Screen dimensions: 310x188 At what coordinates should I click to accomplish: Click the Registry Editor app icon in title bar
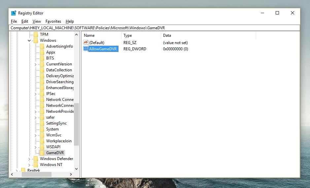click(x=14, y=13)
